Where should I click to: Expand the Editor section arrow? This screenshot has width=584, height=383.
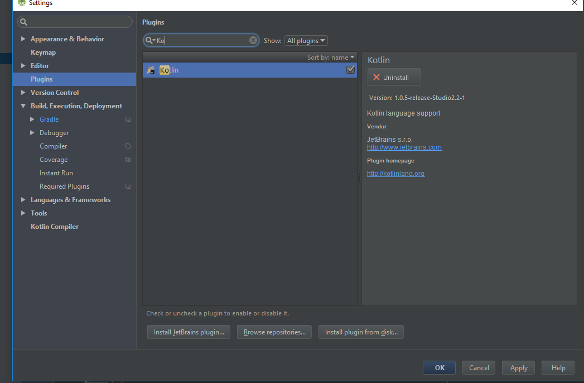23,66
